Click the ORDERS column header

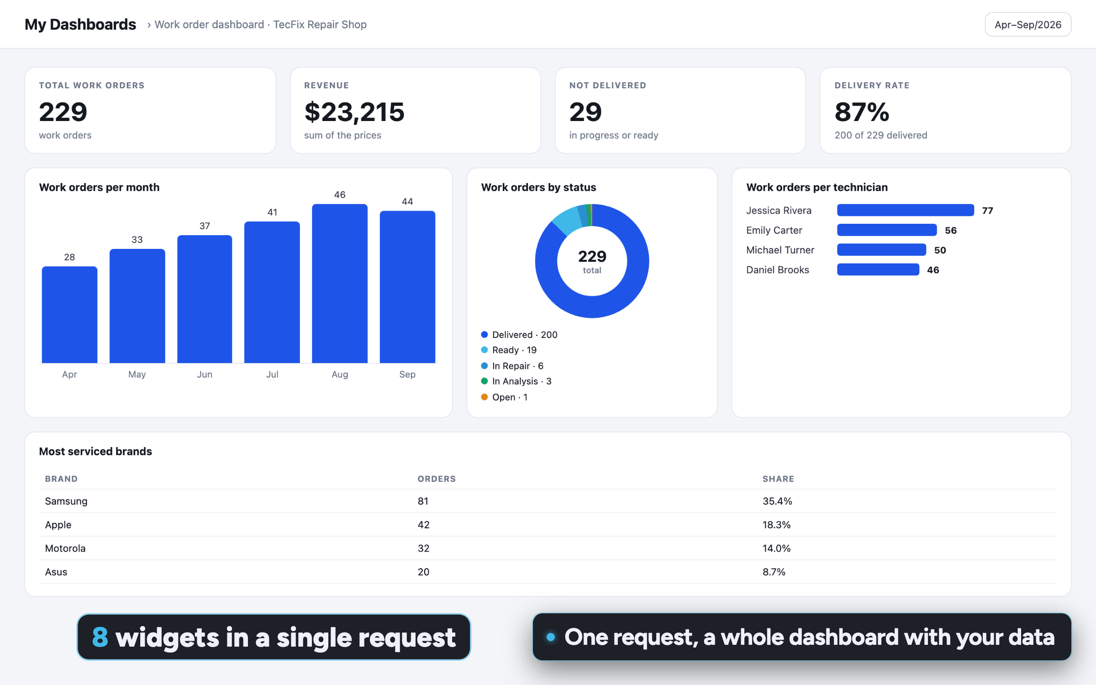coord(437,479)
